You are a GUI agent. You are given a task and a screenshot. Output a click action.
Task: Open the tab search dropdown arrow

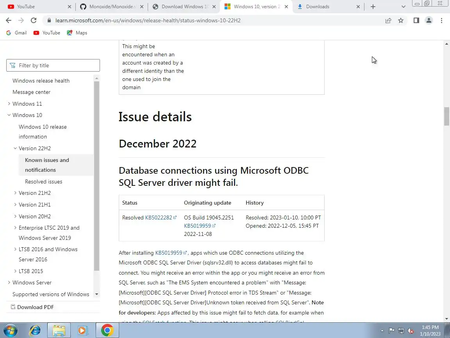pyautogui.click(x=403, y=7)
